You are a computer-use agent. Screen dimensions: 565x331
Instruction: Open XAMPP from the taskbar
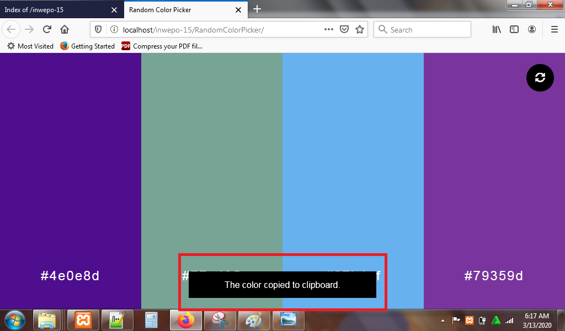click(x=84, y=320)
